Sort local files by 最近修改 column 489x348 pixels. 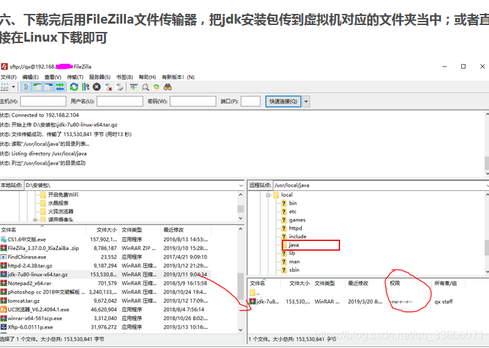click(x=186, y=230)
